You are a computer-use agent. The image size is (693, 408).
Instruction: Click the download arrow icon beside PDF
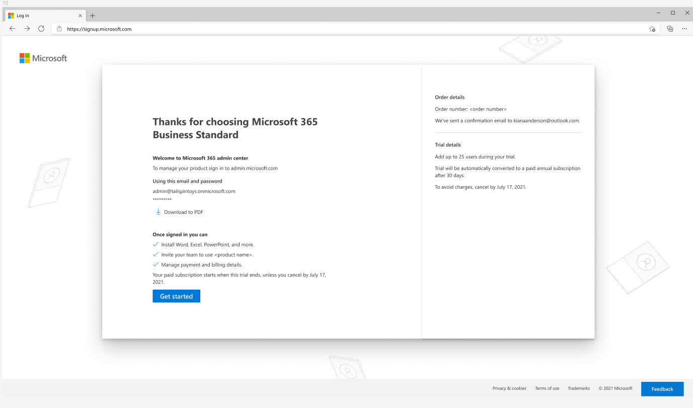[158, 212]
